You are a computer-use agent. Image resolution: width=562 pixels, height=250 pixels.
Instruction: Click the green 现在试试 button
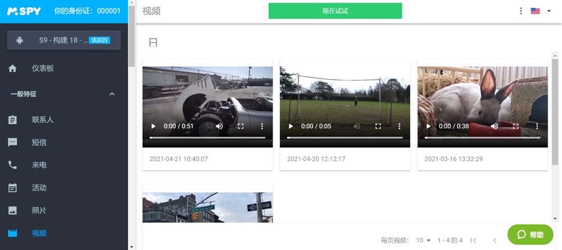pyautogui.click(x=335, y=11)
